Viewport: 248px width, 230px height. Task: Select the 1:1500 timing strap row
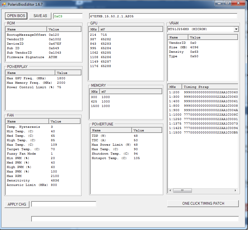(203, 133)
